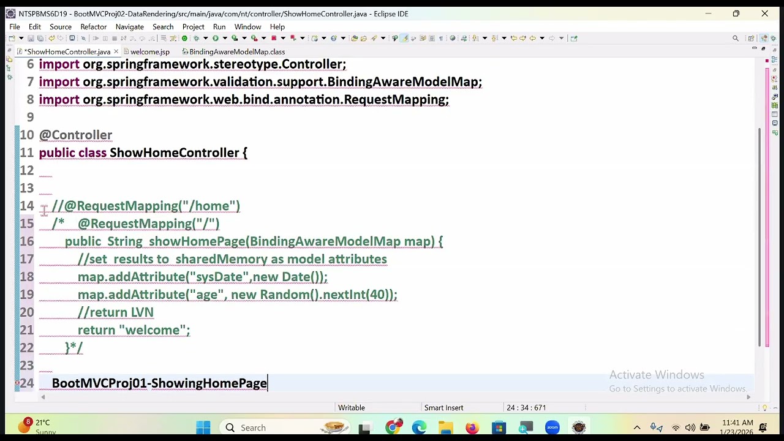The image size is (784, 441).
Task: Switch to the ShowHomeController.java editor tab
Action: coord(67,52)
